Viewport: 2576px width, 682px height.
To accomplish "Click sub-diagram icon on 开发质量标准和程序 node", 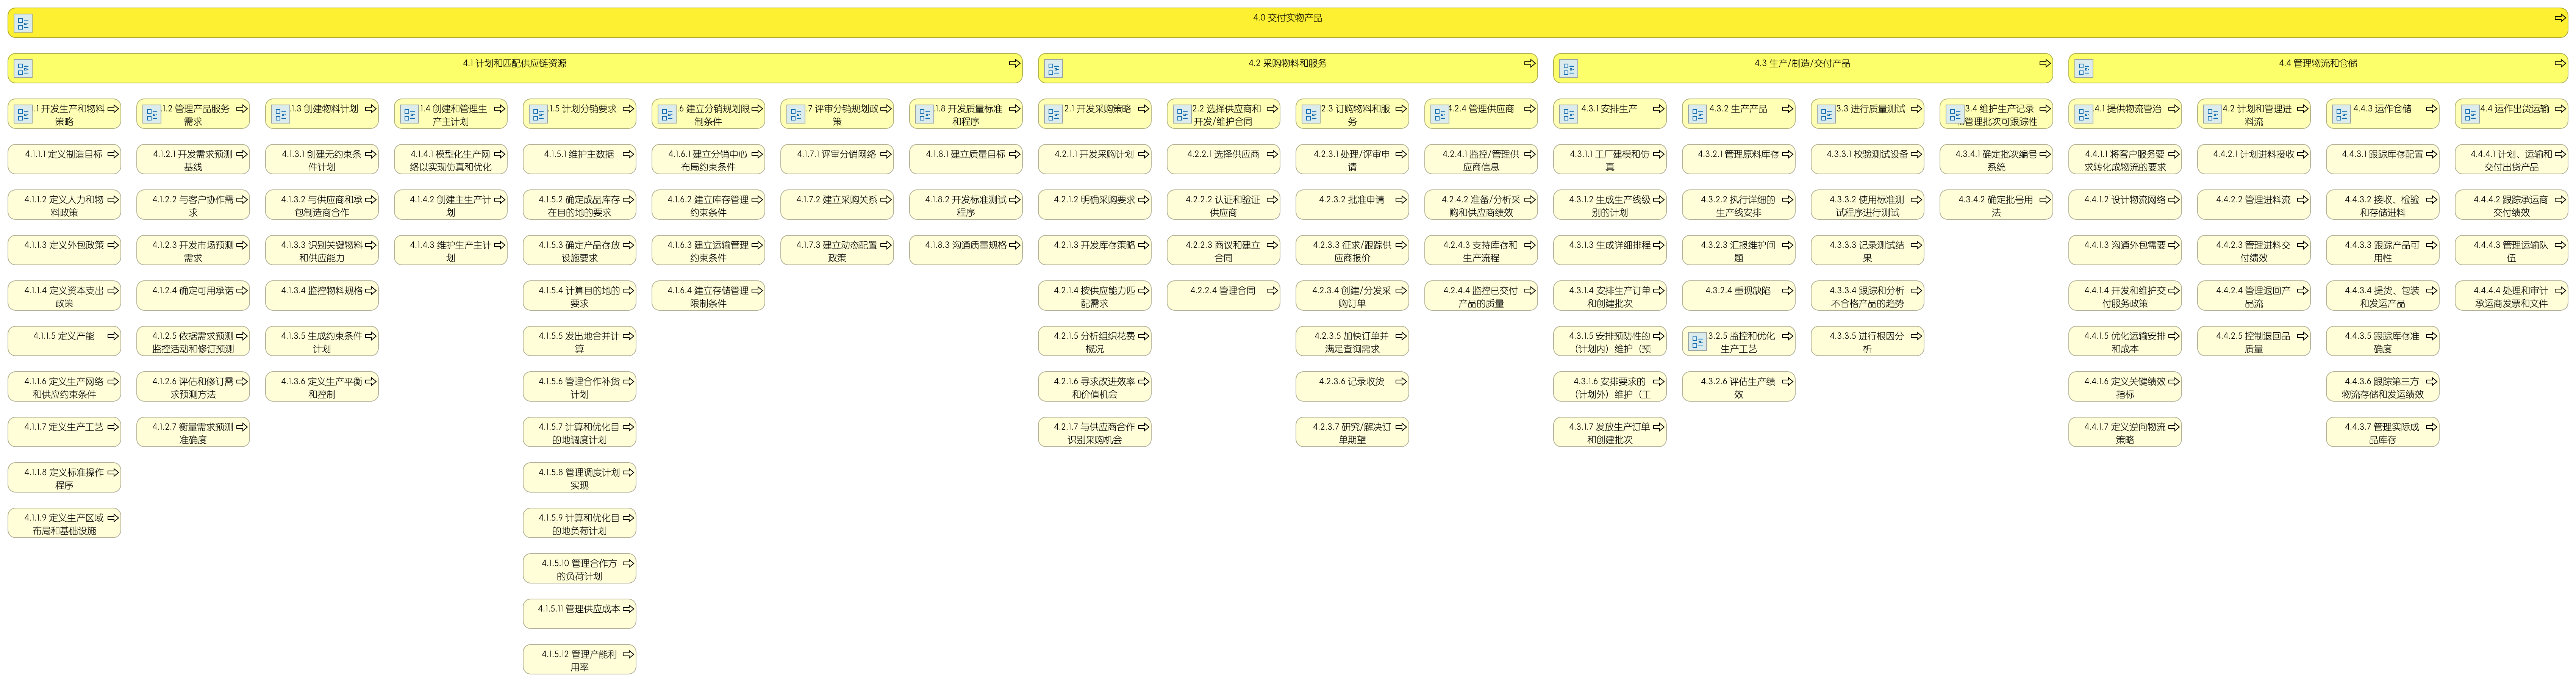I will 925,114.
